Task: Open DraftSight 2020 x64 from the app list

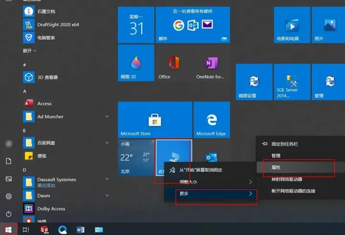Action: click(57, 24)
